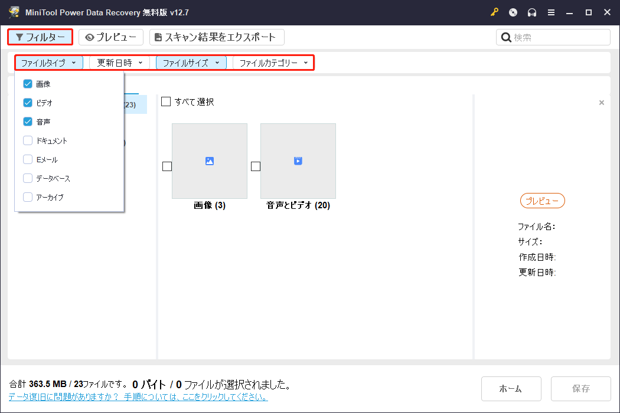
Task: Open the ファイルカテゴリー dropdown
Action: [273, 62]
